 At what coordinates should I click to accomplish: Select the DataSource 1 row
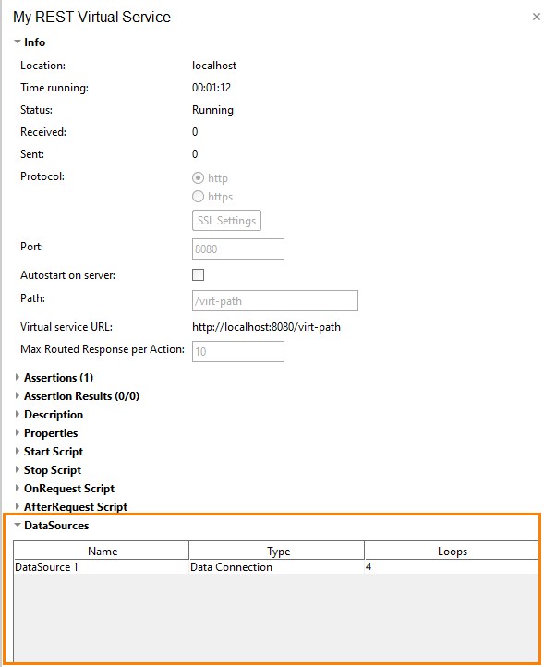click(276, 567)
